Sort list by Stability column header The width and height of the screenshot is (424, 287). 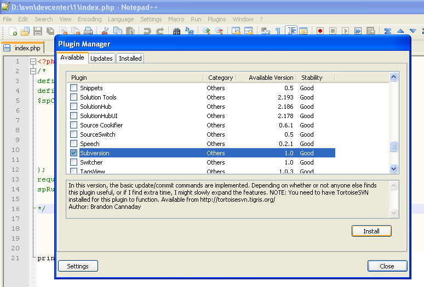point(316,78)
